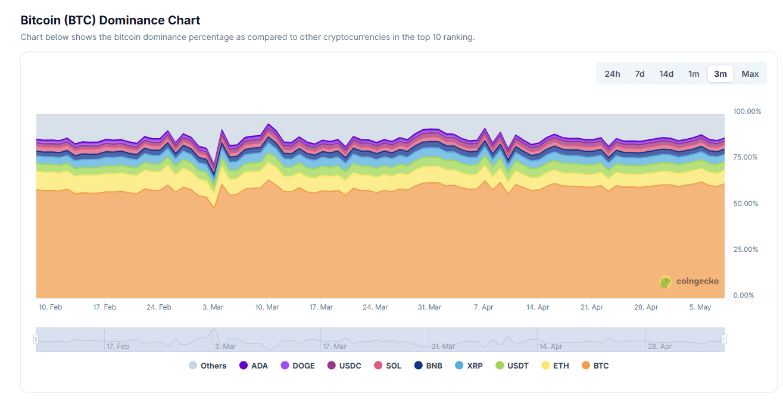Select the currently active 3m range
The height and width of the screenshot is (409, 783).
tap(720, 73)
